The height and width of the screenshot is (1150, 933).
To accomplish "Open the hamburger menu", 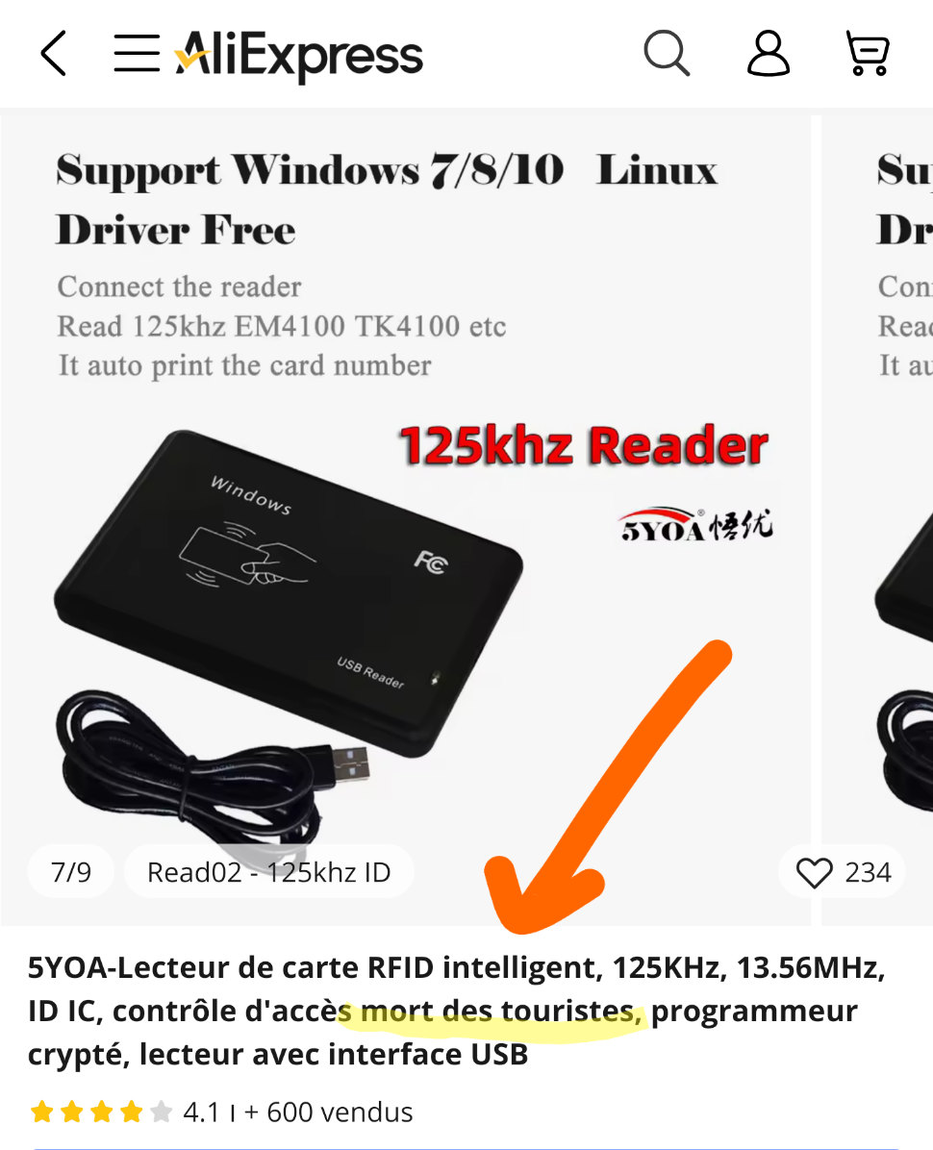I will pyautogui.click(x=138, y=53).
